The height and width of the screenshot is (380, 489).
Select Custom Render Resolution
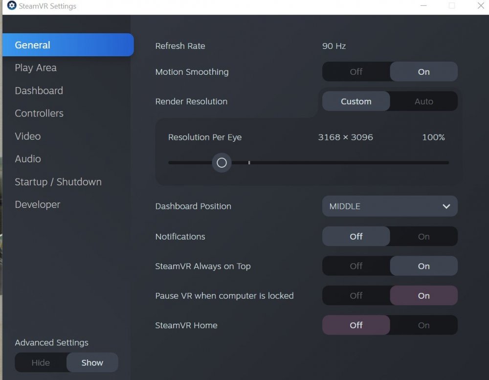pos(356,102)
